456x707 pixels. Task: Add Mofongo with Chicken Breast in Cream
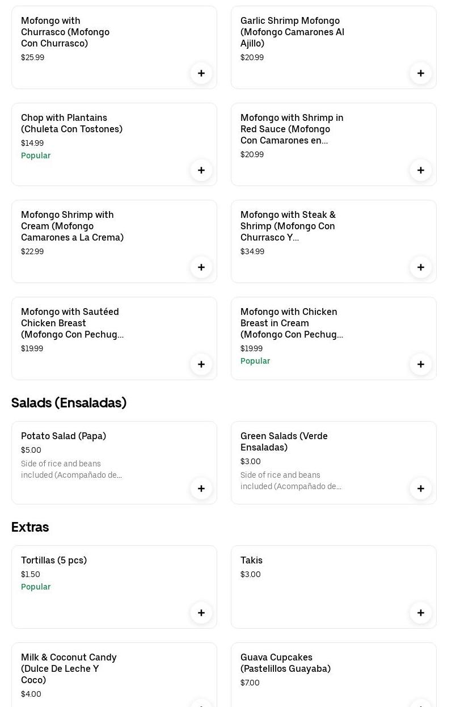coord(421,364)
